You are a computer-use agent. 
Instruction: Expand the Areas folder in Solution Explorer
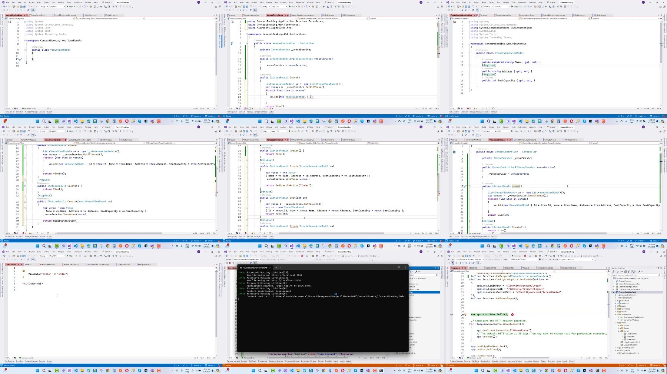(616, 306)
